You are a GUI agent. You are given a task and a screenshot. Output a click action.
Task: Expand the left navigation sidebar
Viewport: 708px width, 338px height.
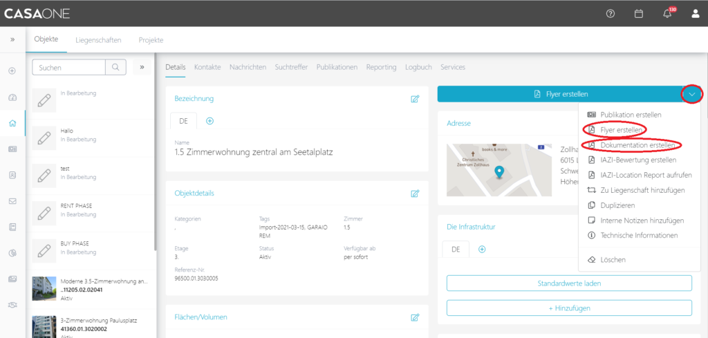point(12,40)
